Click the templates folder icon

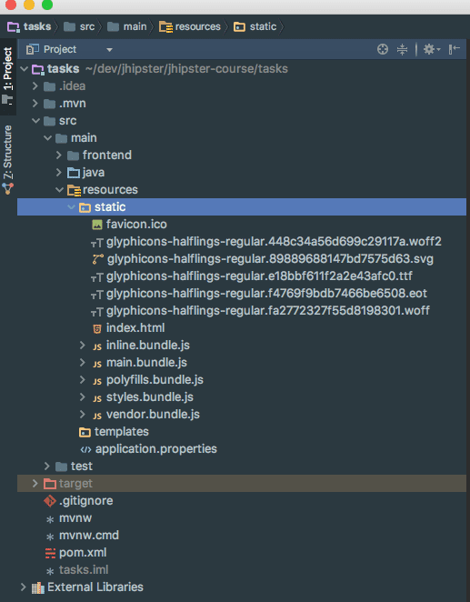pyautogui.click(x=85, y=432)
